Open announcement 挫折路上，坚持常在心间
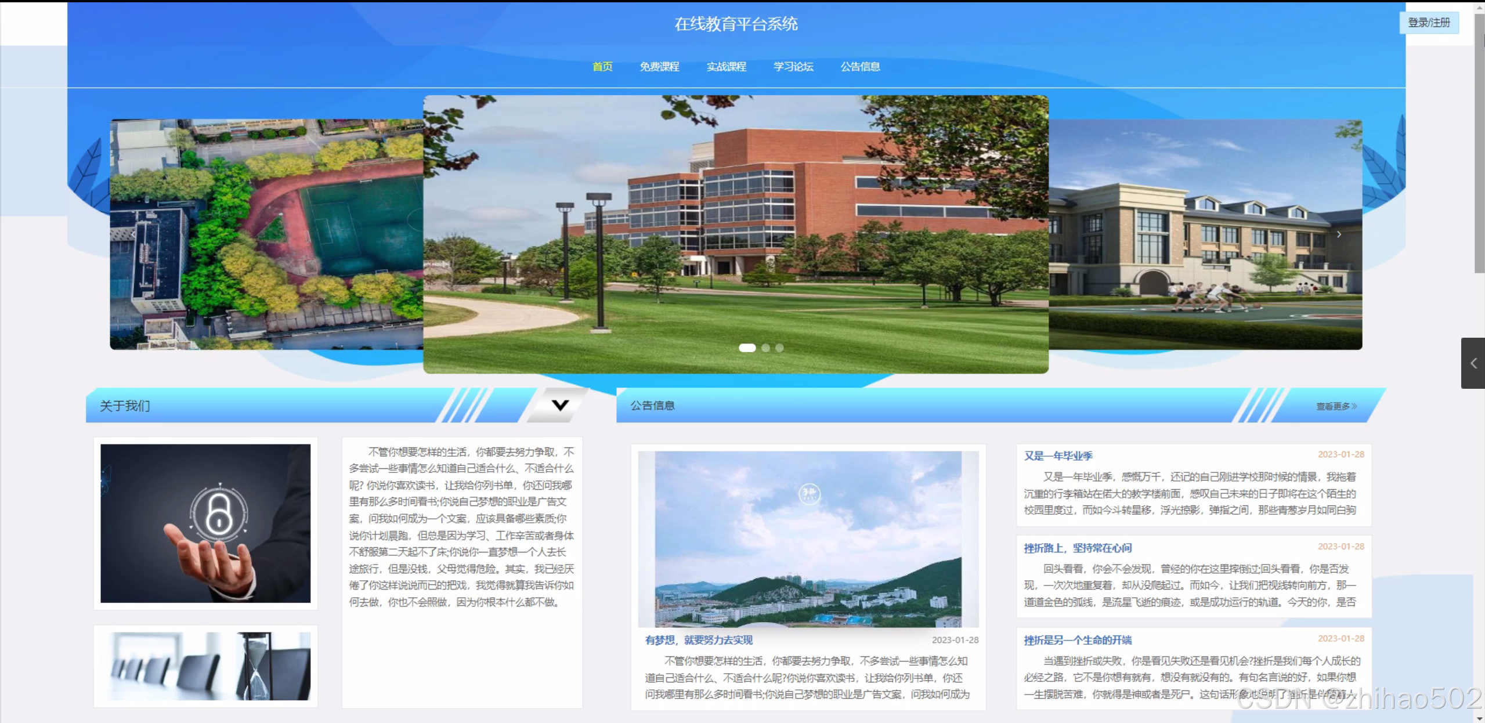The height and width of the screenshot is (723, 1485). pos(1078,548)
